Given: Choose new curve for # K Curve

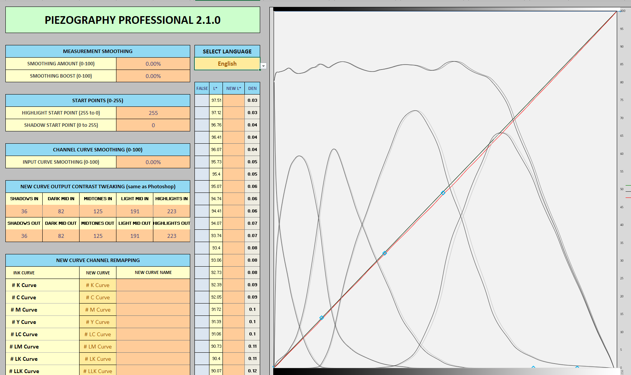Looking at the screenshot, I should 98,285.
